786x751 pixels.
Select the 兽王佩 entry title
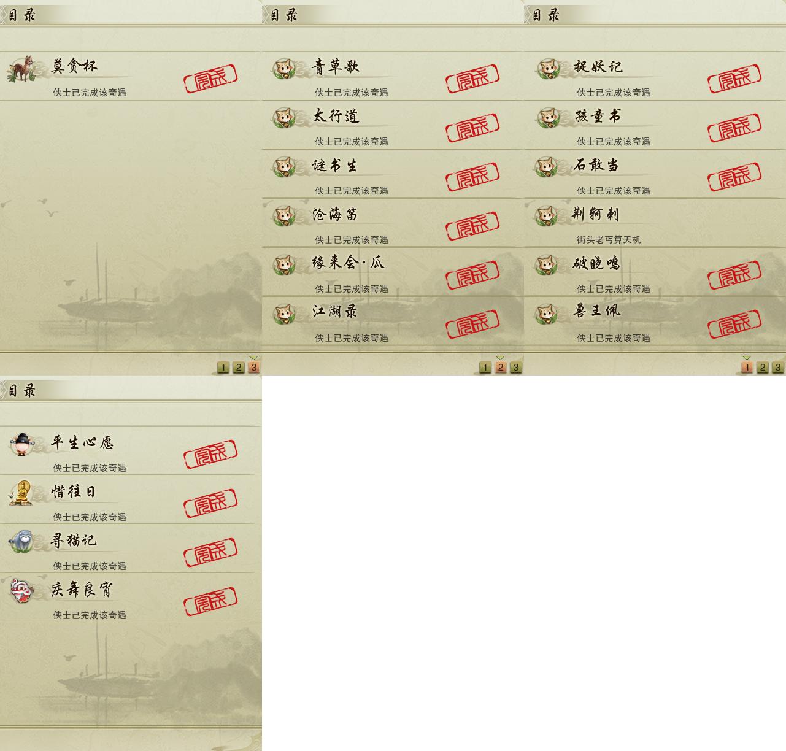[x=596, y=312]
